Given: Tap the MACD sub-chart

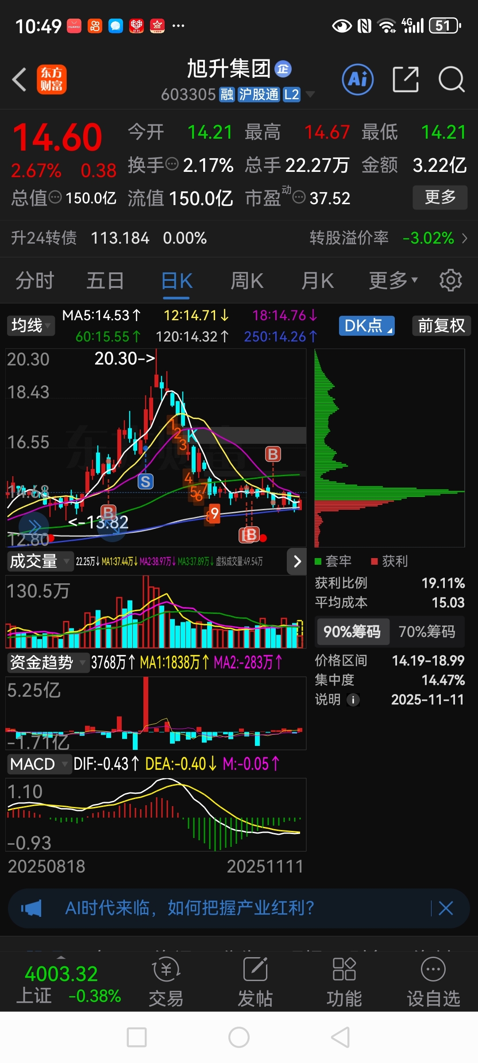Looking at the screenshot, I should (156, 815).
